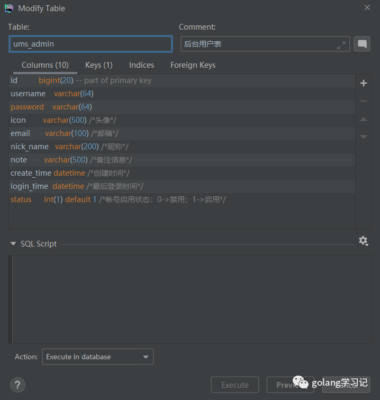Screen dimensions: 380x400
Task: Collapse the SQL Script section
Action: 13,244
